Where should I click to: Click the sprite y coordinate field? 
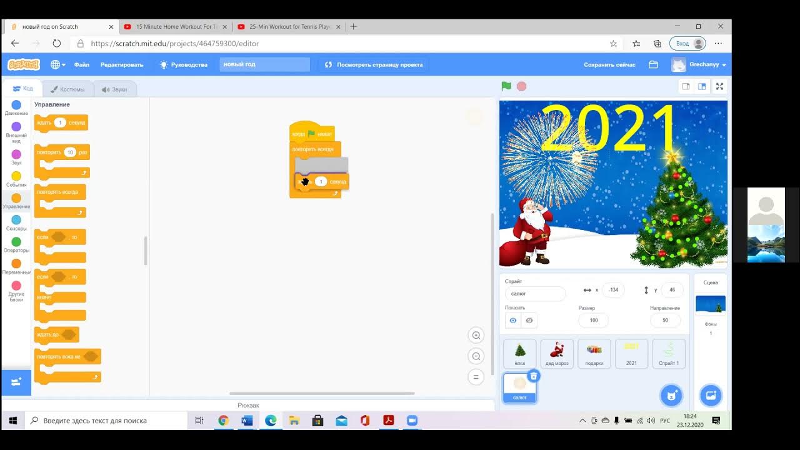pos(672,290)
